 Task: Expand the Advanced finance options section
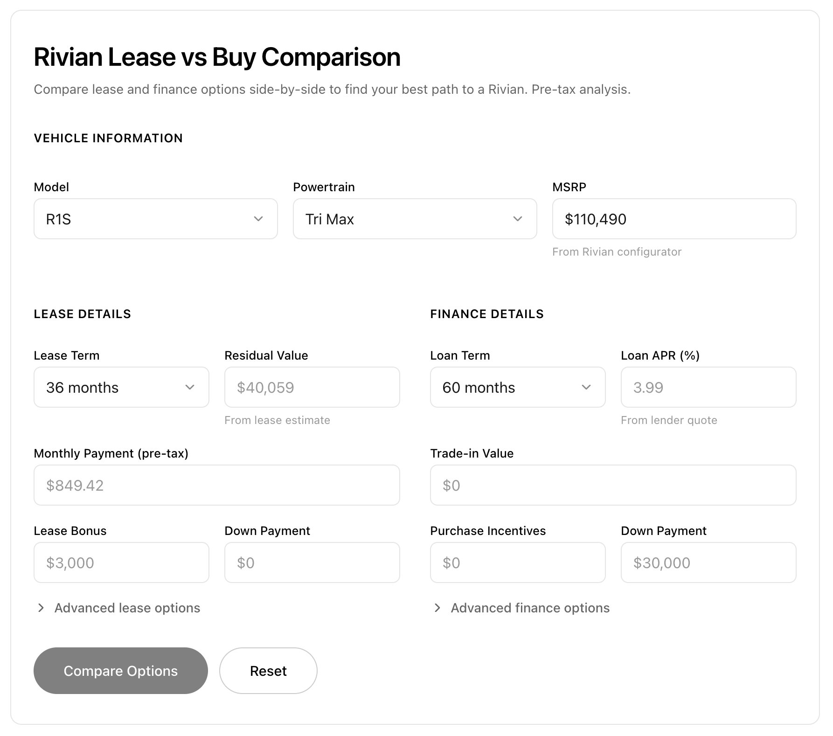pyautogui.click(x=530, y=608)
